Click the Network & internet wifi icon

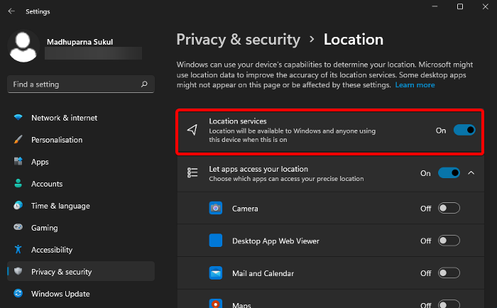pyautogui.click(x=18, y=118)
